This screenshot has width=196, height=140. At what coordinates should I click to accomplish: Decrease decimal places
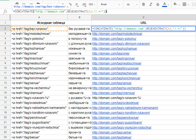pyautogui.click(x=77, y=4)
